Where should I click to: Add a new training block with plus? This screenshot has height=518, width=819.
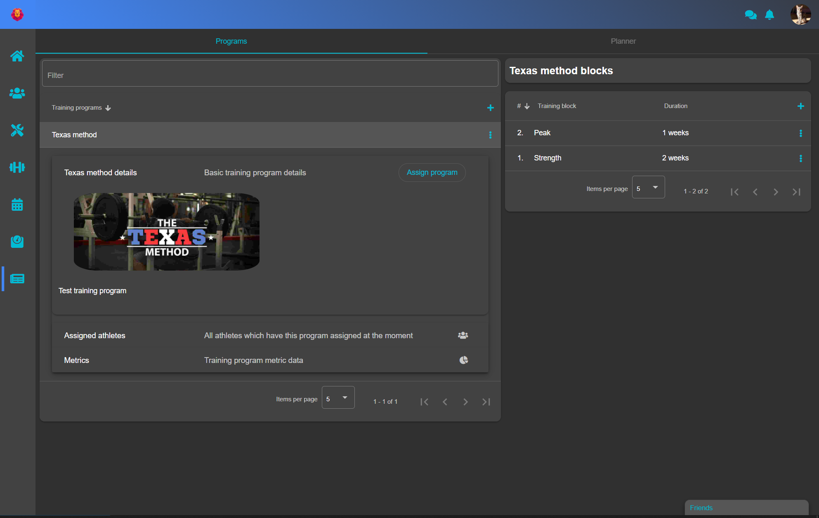tap(800, 106)
